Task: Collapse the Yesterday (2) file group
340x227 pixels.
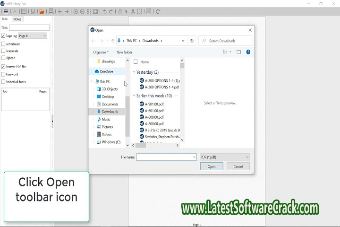Action: (134, 72)
